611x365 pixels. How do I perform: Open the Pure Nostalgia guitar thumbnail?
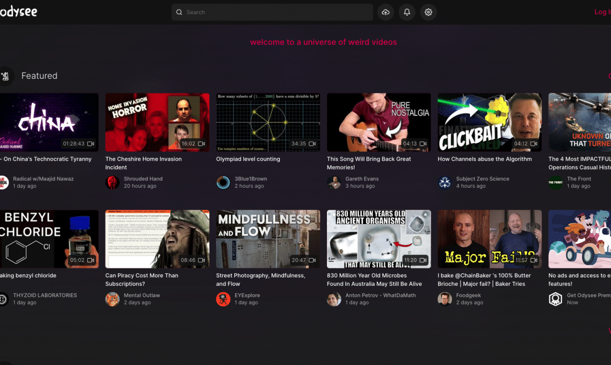click(379, 122)
